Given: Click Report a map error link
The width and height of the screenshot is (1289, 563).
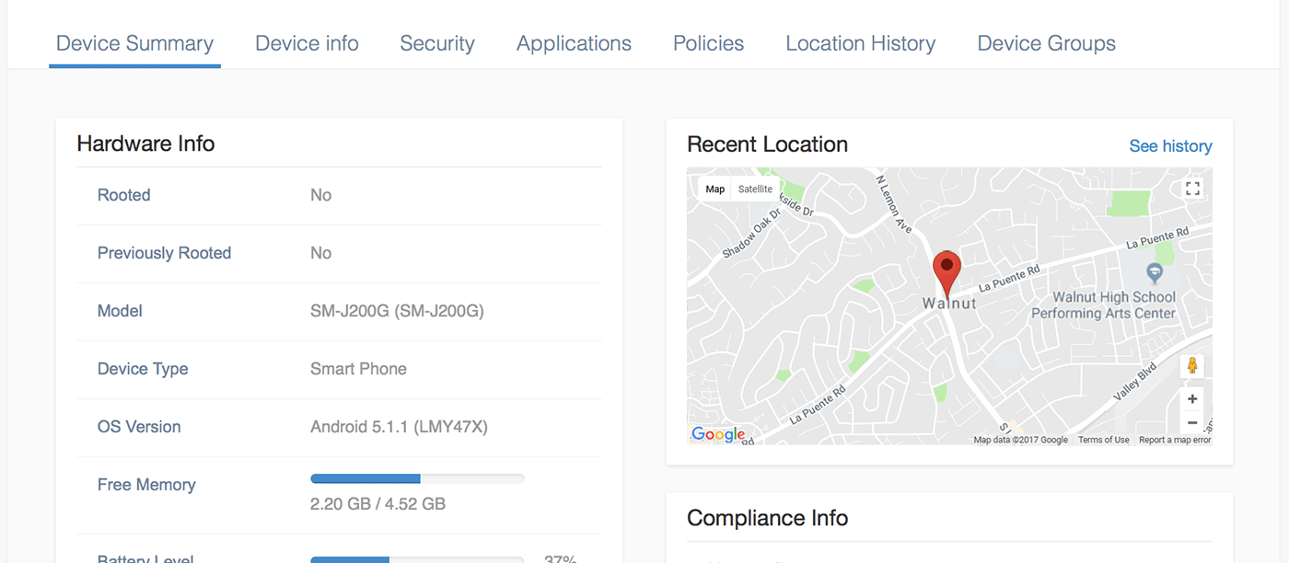Looking at the screenshot, I should 1175,440.
